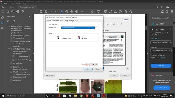Image resolution: width=175 pixels, height=98 pixels.
Task: Open the Attachments paperclip panel
Action: 2,28
